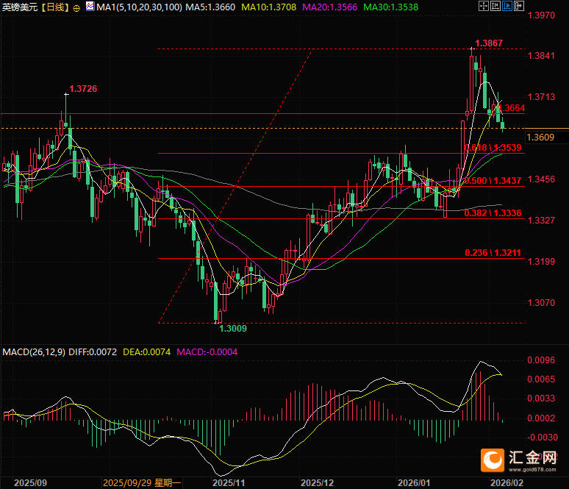Click the 英镑美元 symbol name
Viewport: 569px width, 489px height.
pos(20,7)
